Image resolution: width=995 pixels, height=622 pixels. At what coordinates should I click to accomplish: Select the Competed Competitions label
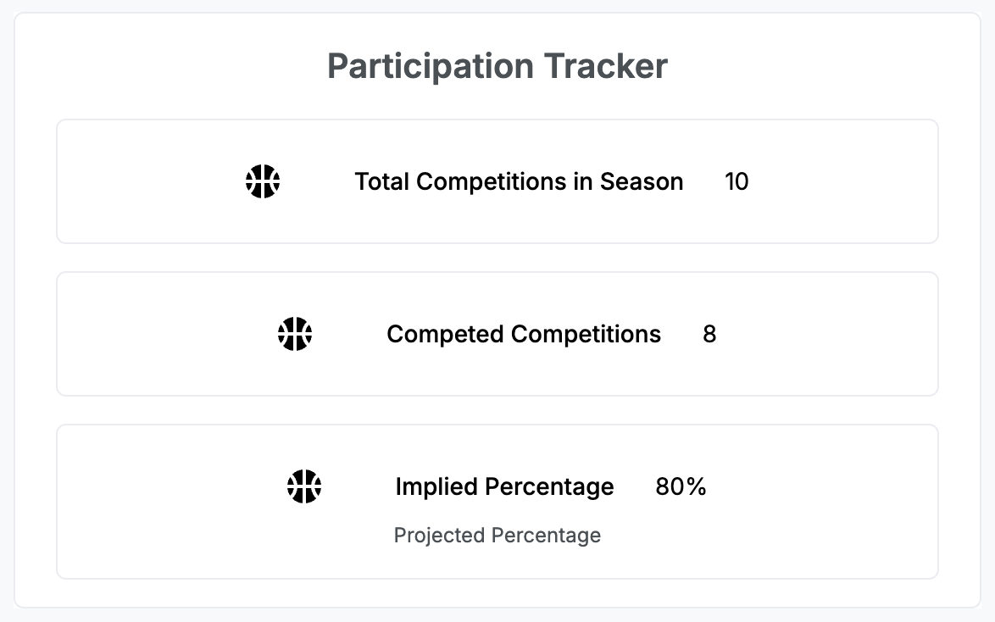(524, 334)
